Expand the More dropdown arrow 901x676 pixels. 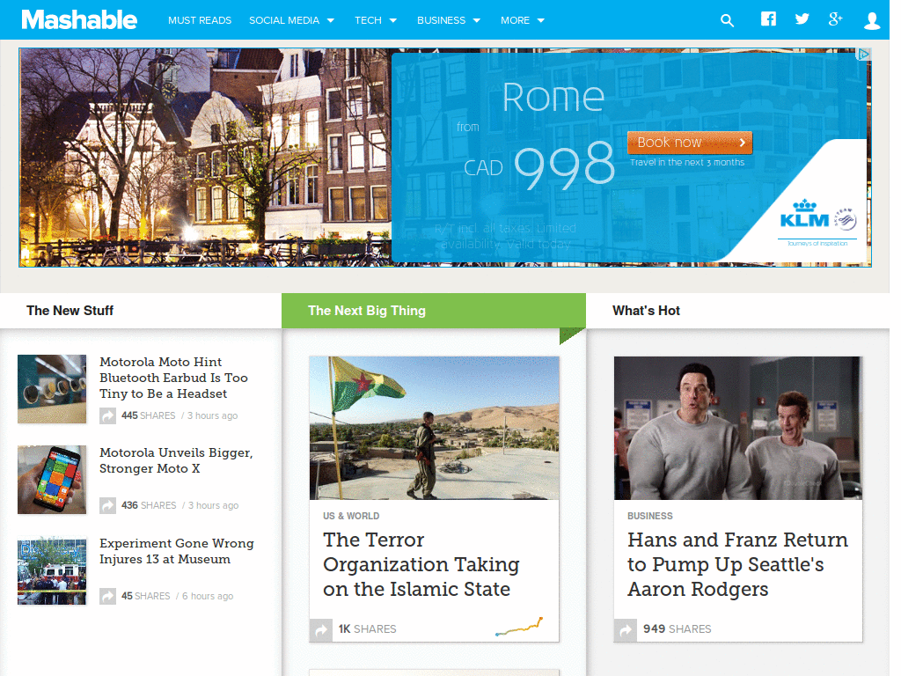(541, 21)
